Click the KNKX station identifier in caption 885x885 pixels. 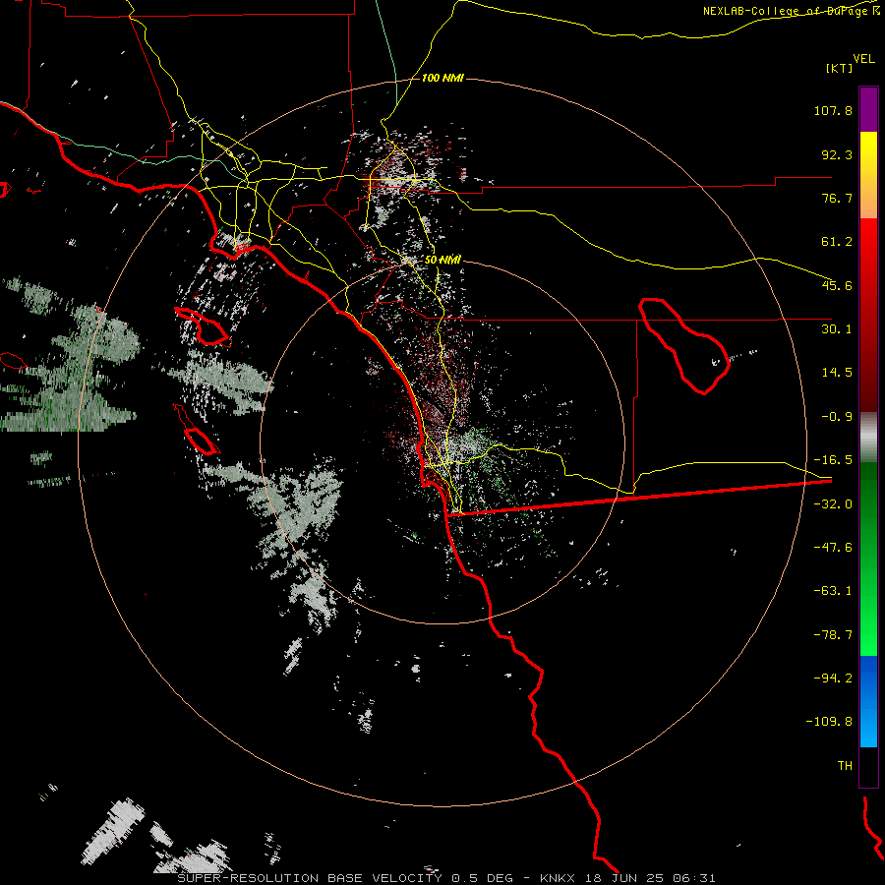(x=558, y=878)
